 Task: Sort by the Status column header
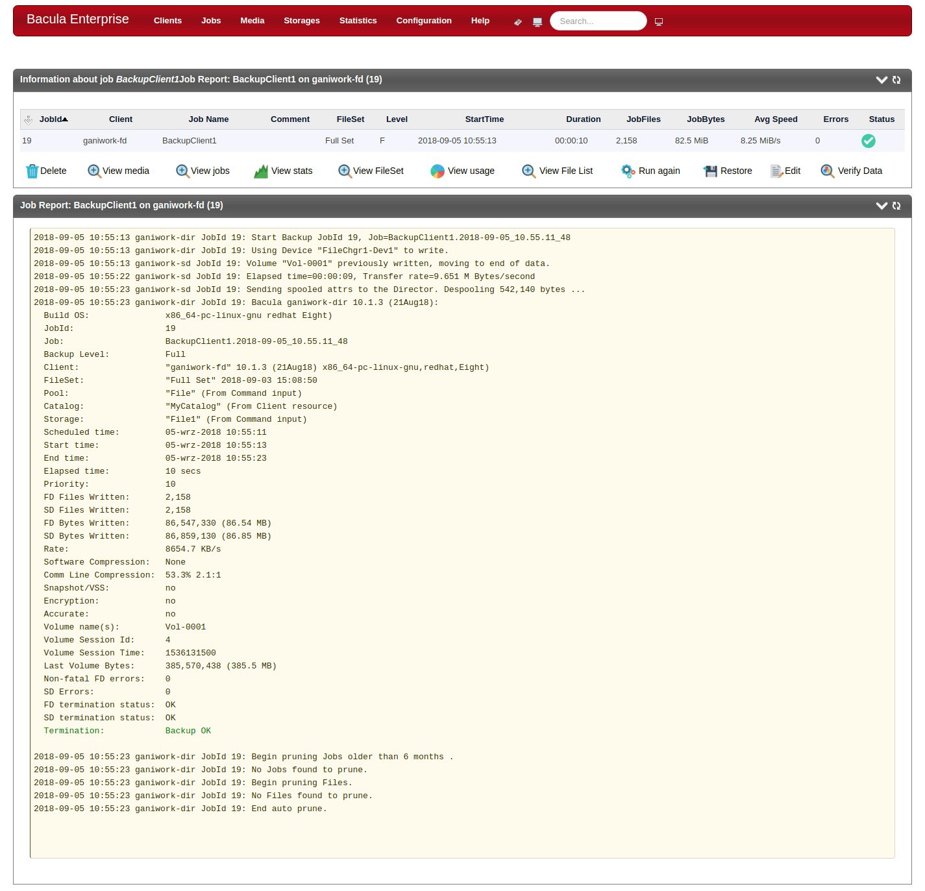(x=882, y=119)
